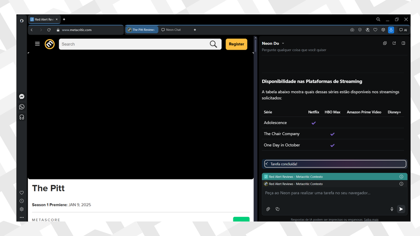
Task: Select The Pitt Reviews tab
Action: (x=141, y=30)
